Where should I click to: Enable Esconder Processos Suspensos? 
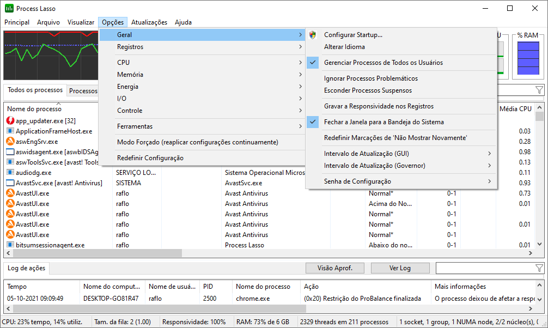click(x=401, y=90)
